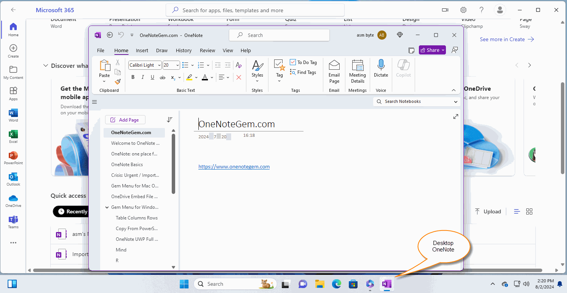Click the subscript x₂ button
The width and height of the screenshot is (567, 293).
click(x=173, y=77)
